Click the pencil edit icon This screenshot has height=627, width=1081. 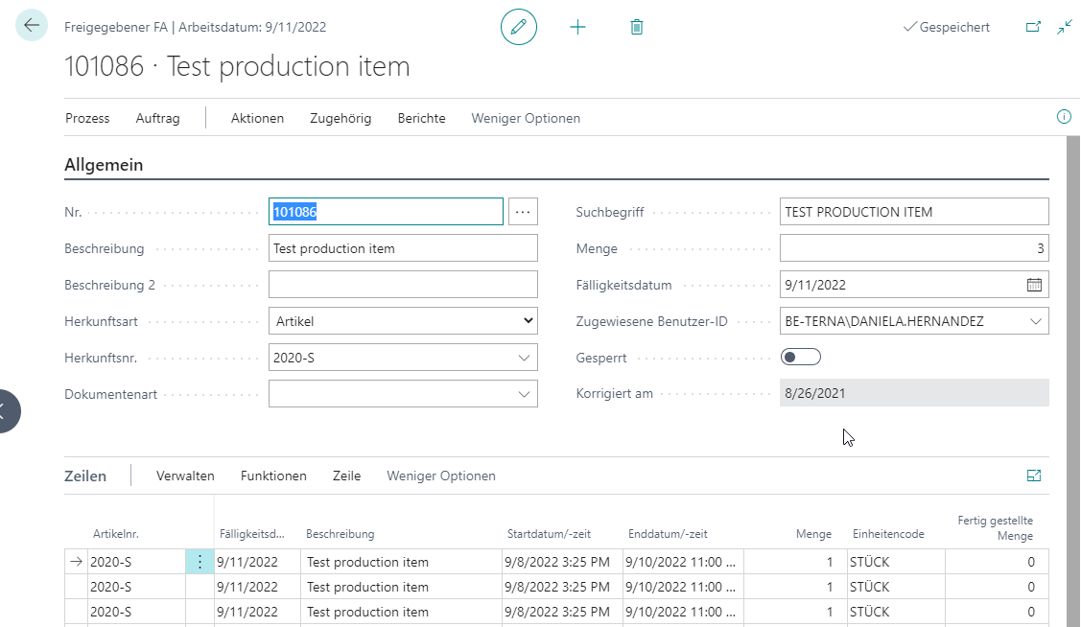tap(518, 27)
